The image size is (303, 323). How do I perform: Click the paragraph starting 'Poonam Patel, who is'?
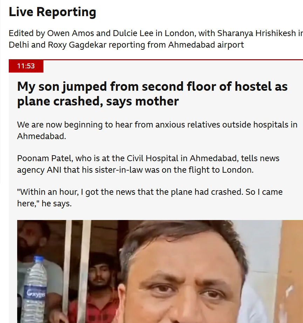[148, 164]
